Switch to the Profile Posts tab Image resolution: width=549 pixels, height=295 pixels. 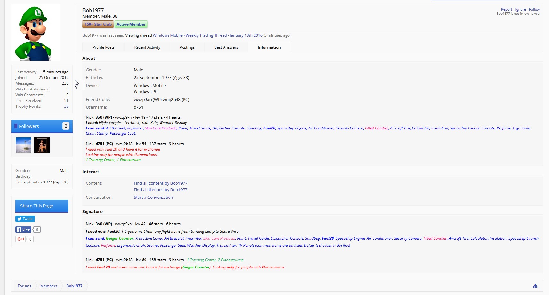[x=103, y=47]
